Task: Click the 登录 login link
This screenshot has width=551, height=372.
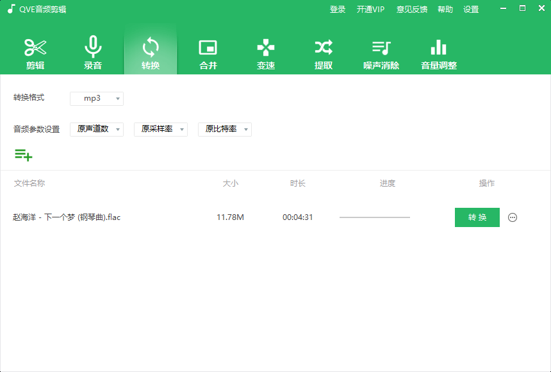Action: pyautogui.click(x=338, y=9)
